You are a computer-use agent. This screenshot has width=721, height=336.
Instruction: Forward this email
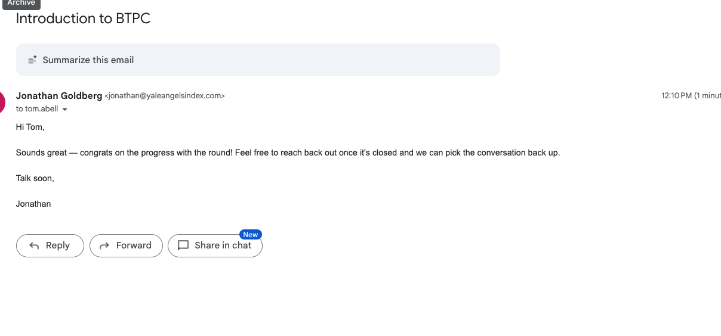[x=126, y=245]
